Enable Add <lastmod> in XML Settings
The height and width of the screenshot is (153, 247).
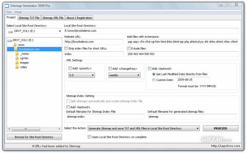tap(150, 68)
